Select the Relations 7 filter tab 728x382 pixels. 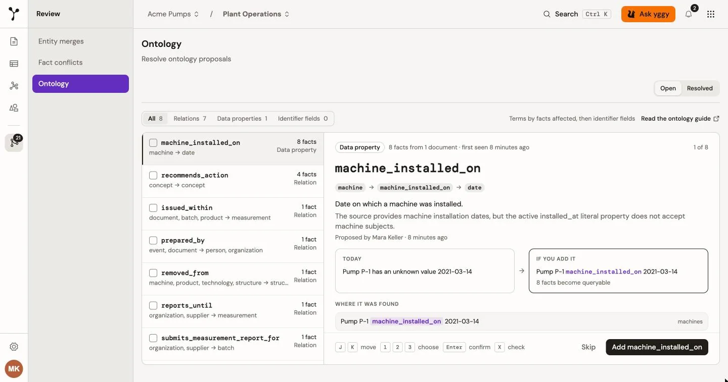tap(190, 119)
